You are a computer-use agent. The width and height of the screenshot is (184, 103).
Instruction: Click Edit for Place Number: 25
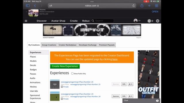[124, 84]
